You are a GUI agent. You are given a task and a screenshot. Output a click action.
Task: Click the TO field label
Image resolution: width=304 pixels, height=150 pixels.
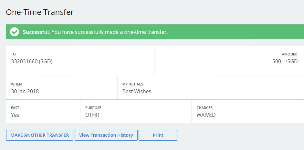click(13, 54)
